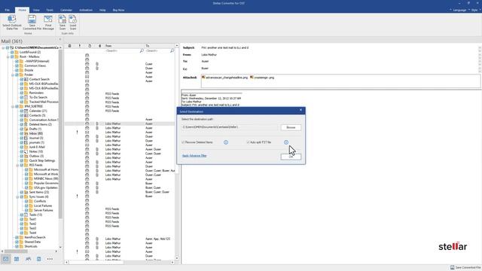Click the Load Scan ribbon icon
482x271 pixels.
(73, 19)
